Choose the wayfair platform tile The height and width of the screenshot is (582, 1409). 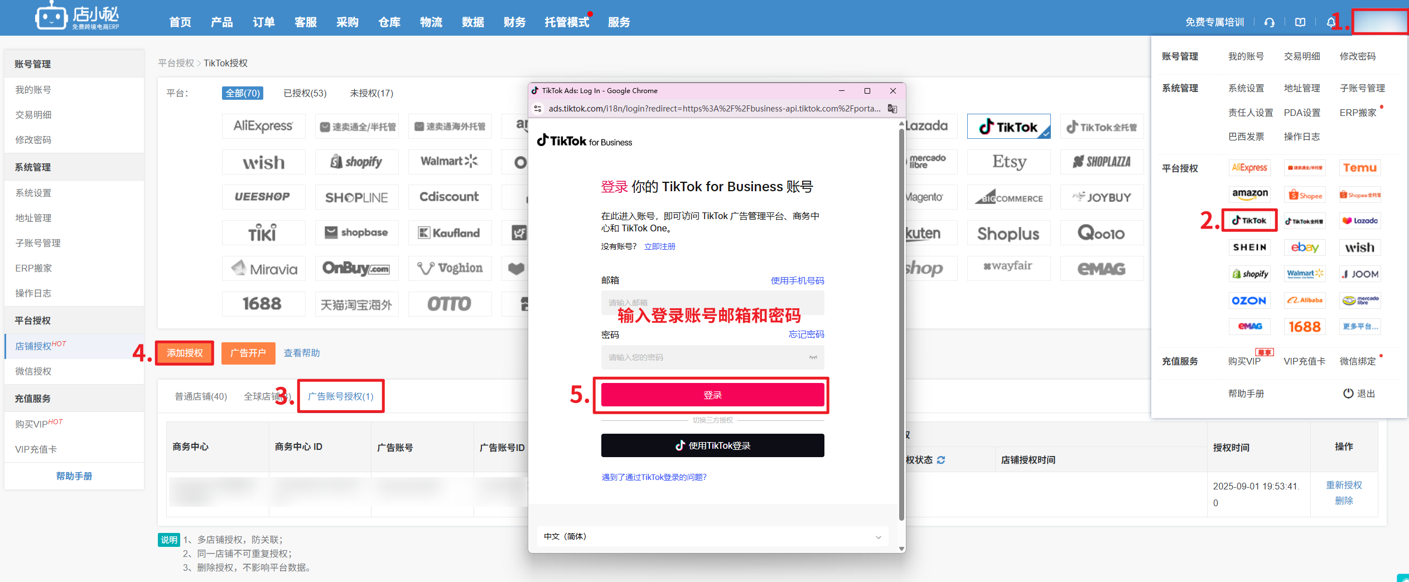[x=1009, y=268]
